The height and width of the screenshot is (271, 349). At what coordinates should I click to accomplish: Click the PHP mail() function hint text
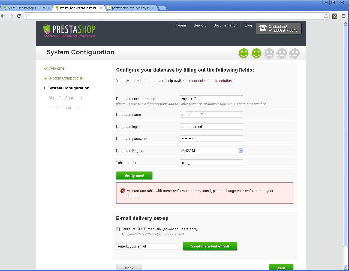point(152,234)
